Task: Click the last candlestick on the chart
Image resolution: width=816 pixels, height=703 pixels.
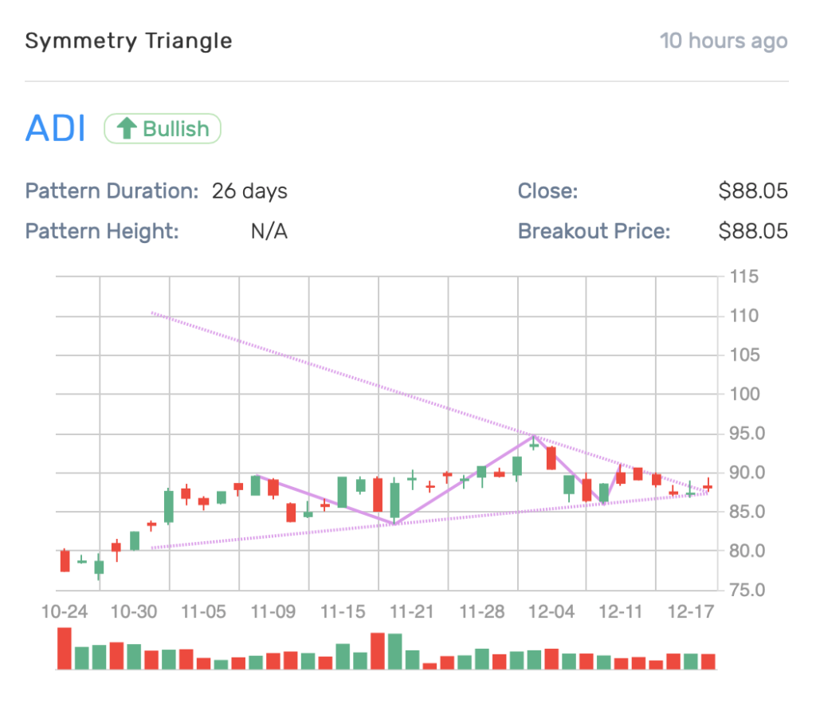Action: tap(708, 487)
